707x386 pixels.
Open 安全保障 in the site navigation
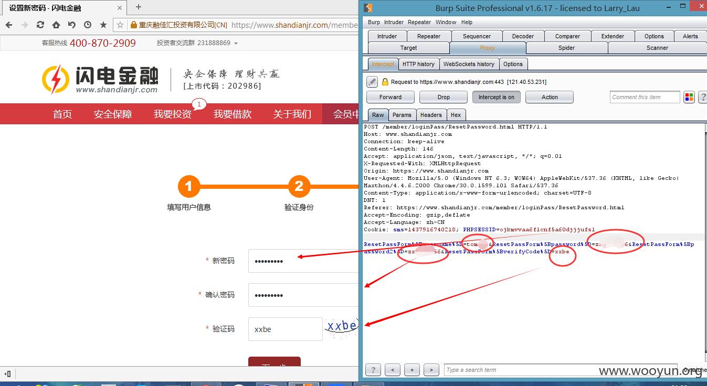113,114
